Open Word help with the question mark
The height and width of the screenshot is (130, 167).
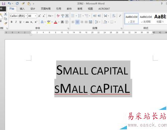click(x=162, y=4)
